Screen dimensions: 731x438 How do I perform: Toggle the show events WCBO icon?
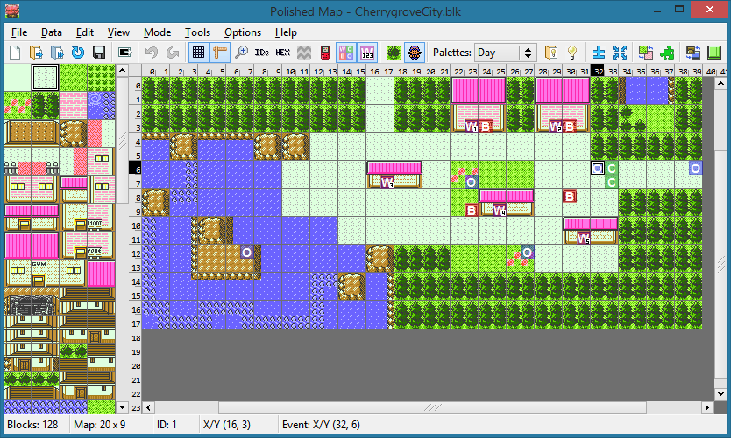(346, 53)
